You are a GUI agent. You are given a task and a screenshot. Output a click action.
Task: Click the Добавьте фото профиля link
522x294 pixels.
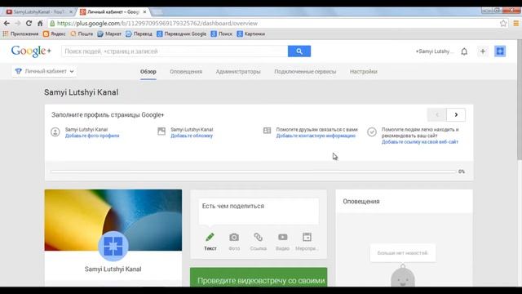[92, 136]
